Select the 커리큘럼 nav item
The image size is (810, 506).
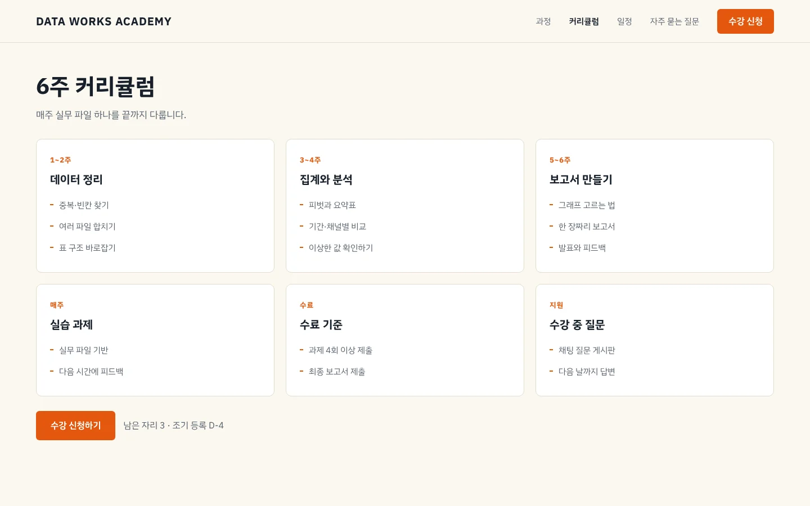pyautogui.click(x=584, y=21)
